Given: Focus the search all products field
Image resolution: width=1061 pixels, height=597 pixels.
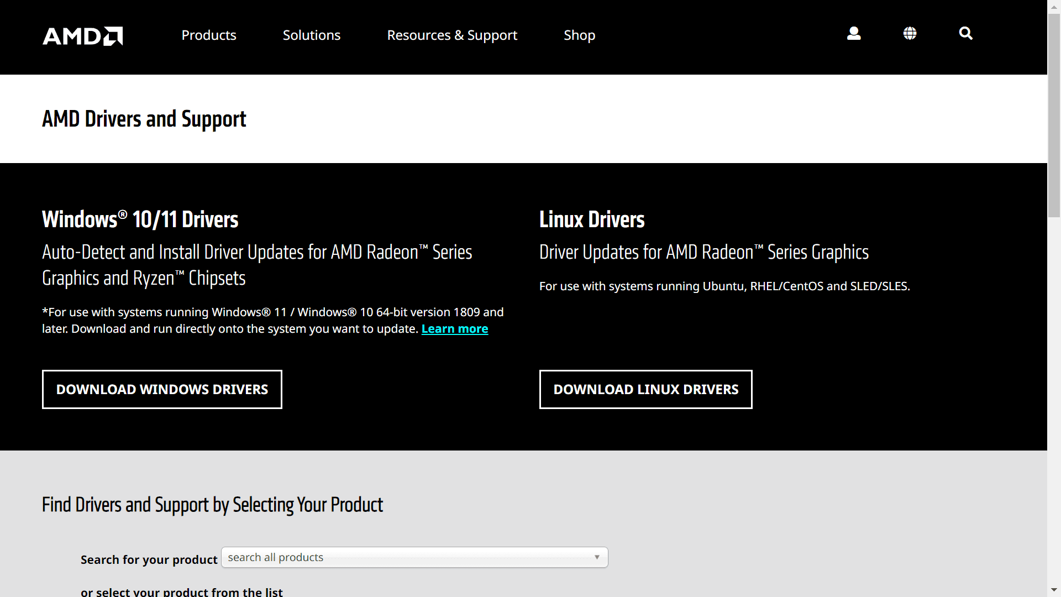Looking at the screenshot, I should tap(414, 557).
